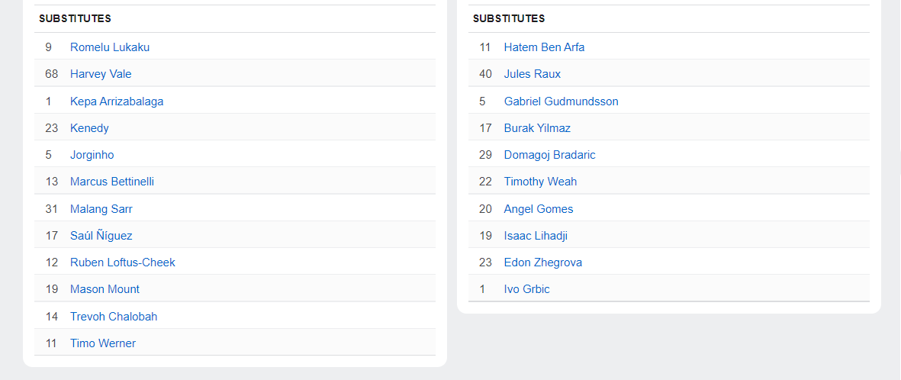901x380 pixels.
Task: Open Kenedy's profile link
Action: pos(89,128)
